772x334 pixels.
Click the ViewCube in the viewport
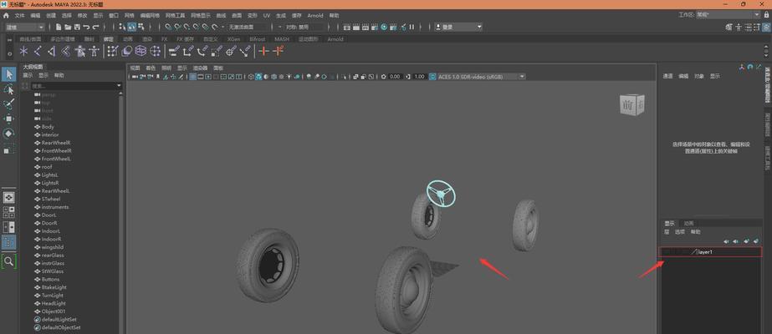[x=632, y=105]
